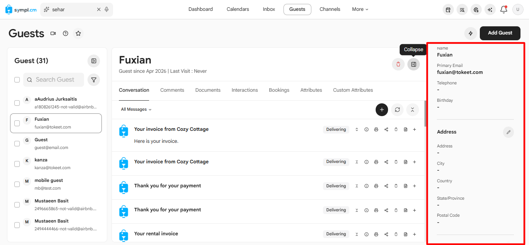Delete the Your rental invoice message
Image resolution: width=529 pixels, height=245 pixels.
tap(396, 234)
